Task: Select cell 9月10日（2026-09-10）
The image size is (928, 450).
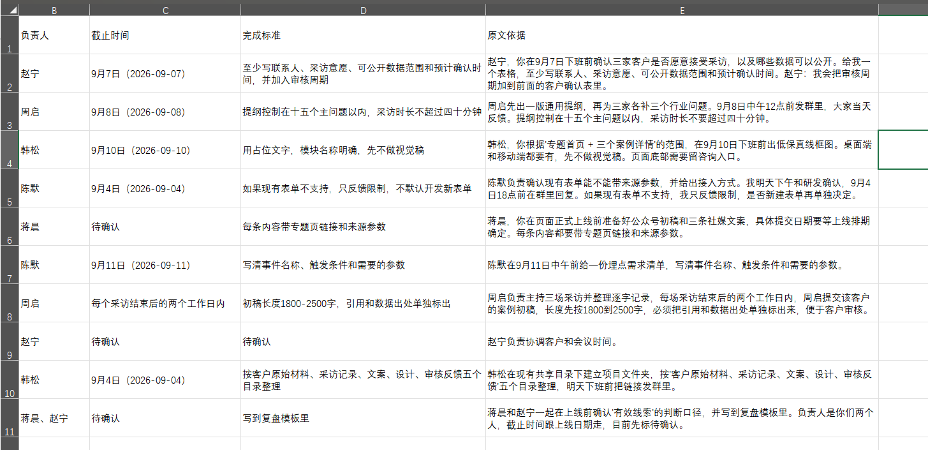Action: point(165,150)
